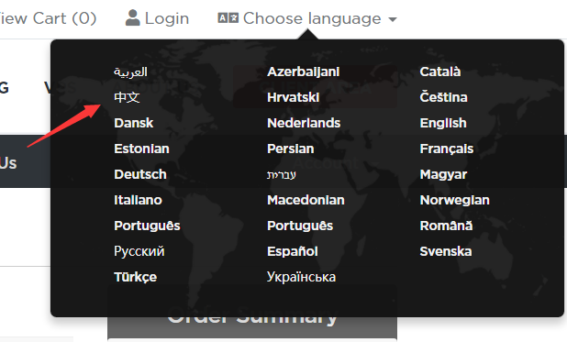Select 中文 language option
Image resolution: width=567 pixels, height=342 pixels.
(127, 97)
